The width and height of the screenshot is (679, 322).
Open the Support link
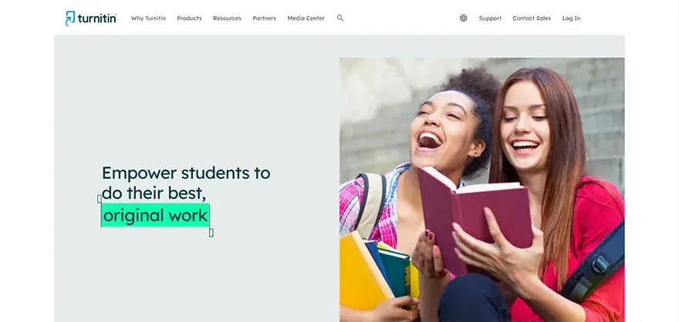(x=490, y=18)
